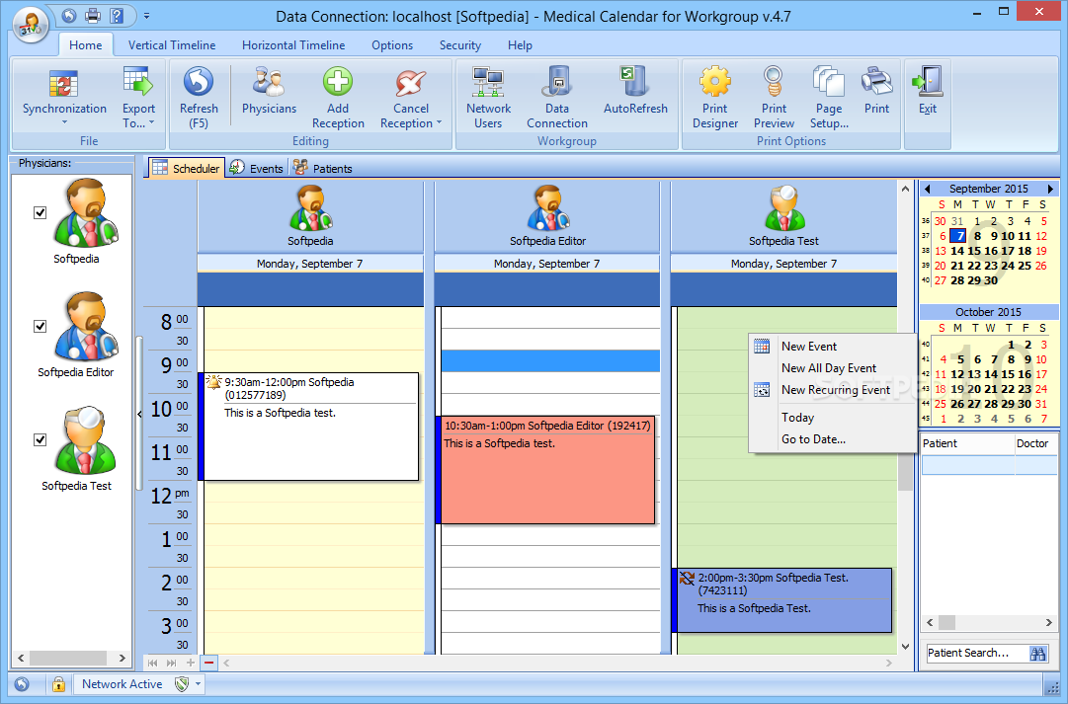
Task: Open the quick access toolbar customize dropdown
Action: pos(146,15)
